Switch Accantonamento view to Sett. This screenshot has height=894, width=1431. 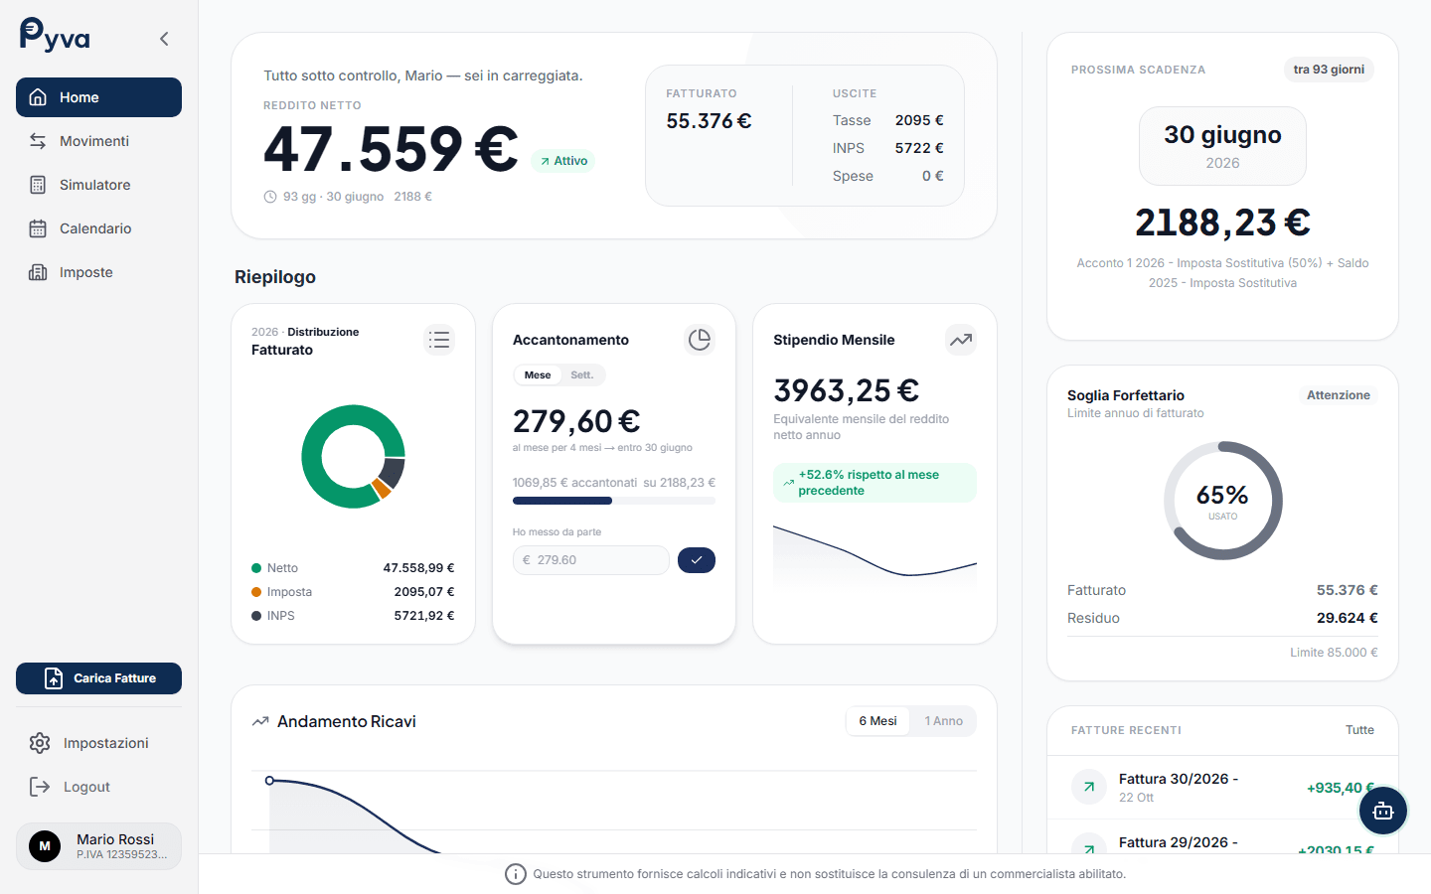(x=582, y=374)
